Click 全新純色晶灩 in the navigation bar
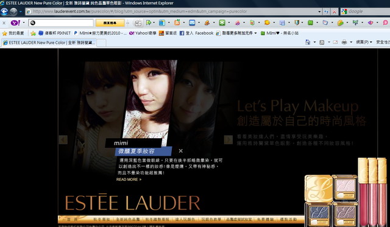This screenshot has height=227, width=390. [128, 220]
